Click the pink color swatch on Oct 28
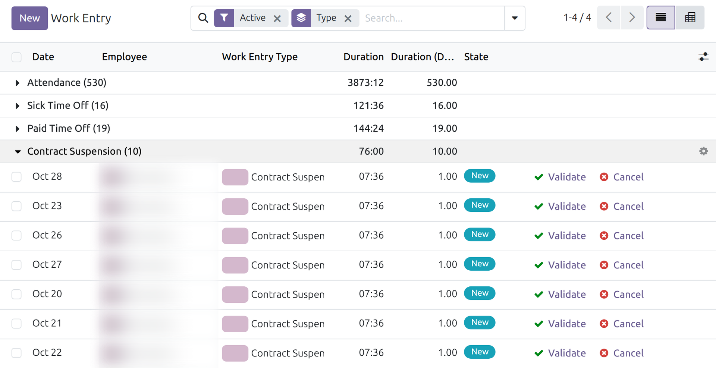The width and height of the screenshot is (716, 368). (235, 177)
